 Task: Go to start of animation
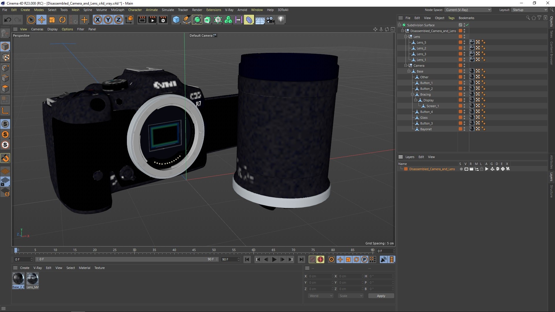[247, 259]
